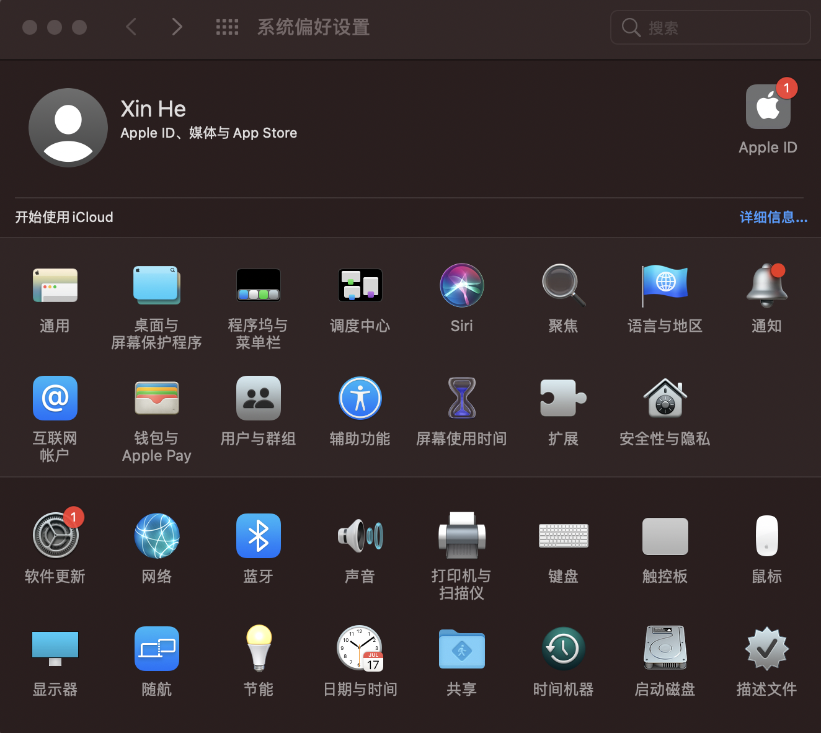Open 辅助功能 (Accessibility) preferences
Viewport: 821px width, 733px height.
[360, 398]
